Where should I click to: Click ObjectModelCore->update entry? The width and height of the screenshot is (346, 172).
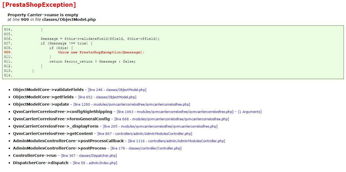(41, 104)
